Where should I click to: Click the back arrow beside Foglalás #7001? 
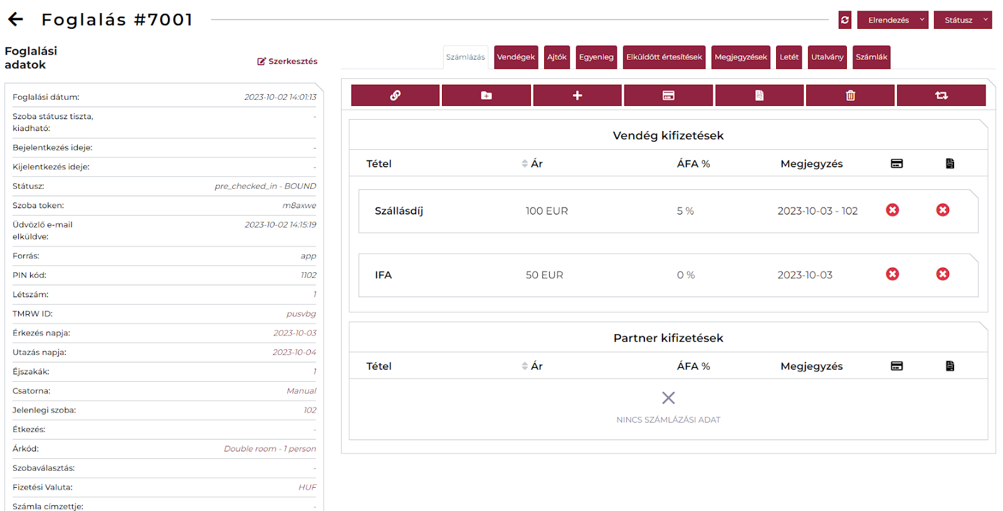16,19
